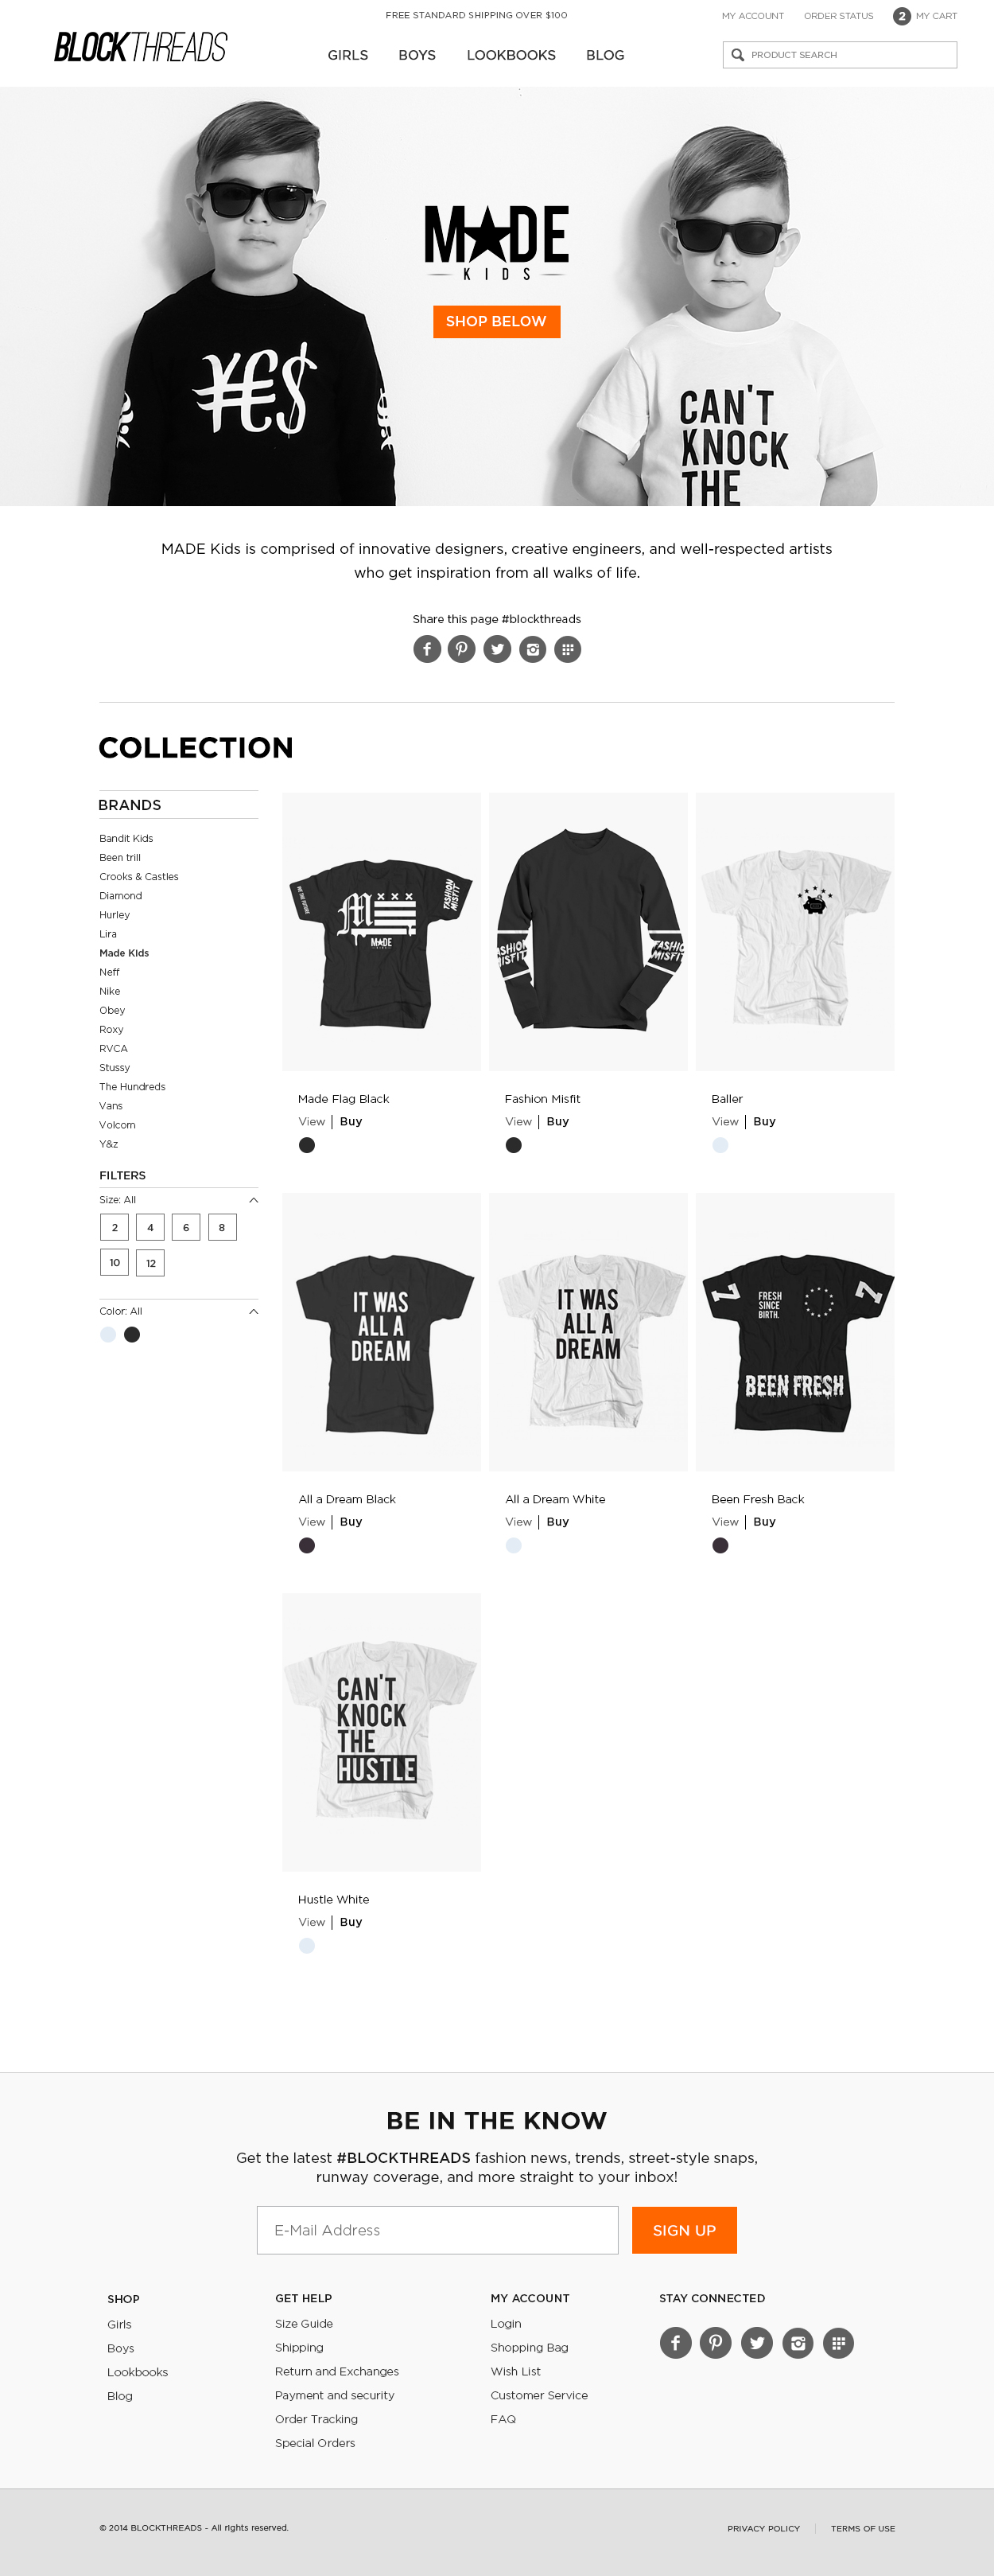This screenshot has width=994, height=2576.
Task: Toggle size 2 filter box
Action: tap(115, 1227)
